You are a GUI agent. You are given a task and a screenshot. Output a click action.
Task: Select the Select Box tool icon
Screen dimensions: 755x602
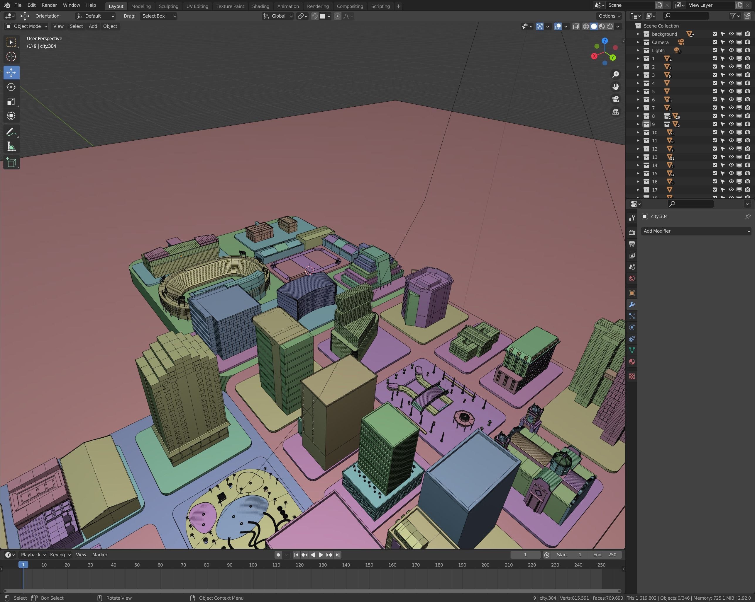(x=11, y=42)
